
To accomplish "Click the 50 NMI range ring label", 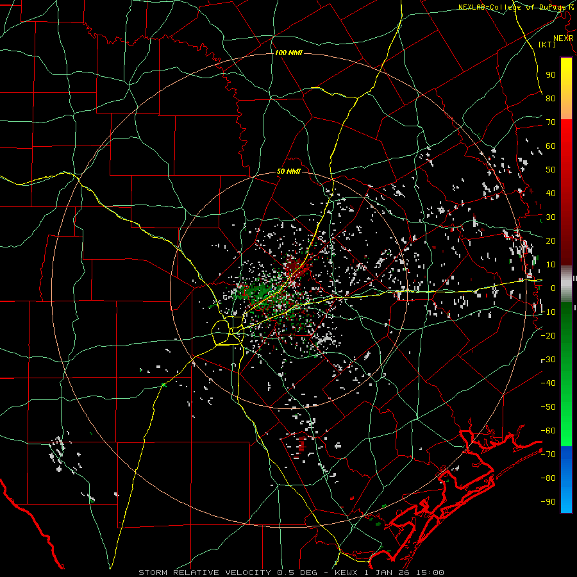I will [288, 171].
